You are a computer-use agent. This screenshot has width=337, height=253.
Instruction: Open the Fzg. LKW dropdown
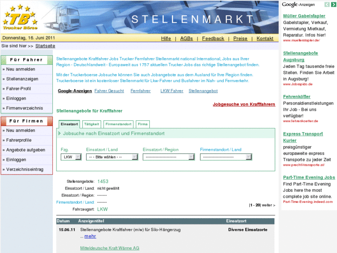click(71, 157)
